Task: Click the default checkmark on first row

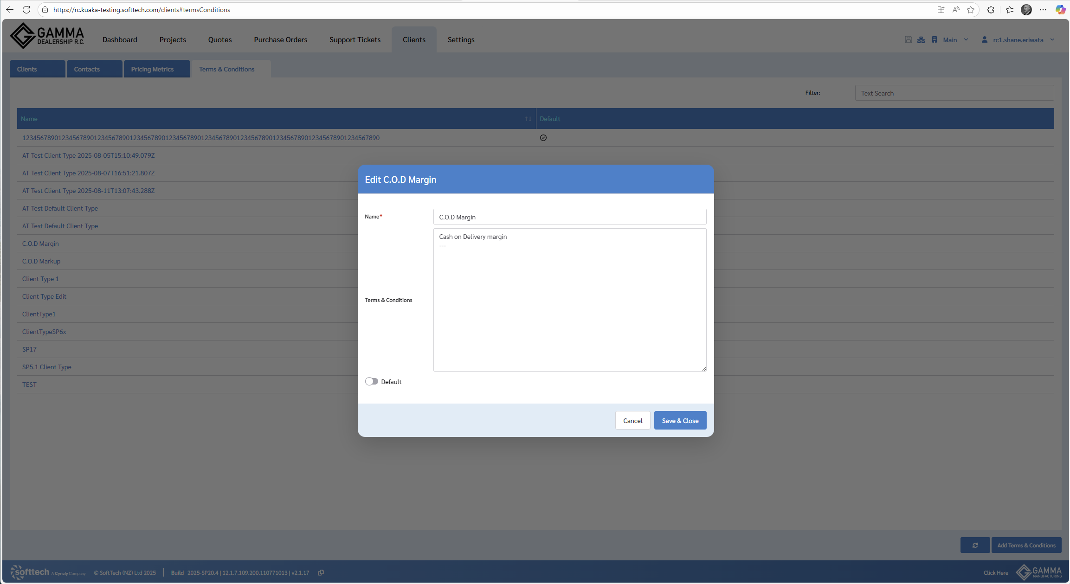Action: pos(543,138)
